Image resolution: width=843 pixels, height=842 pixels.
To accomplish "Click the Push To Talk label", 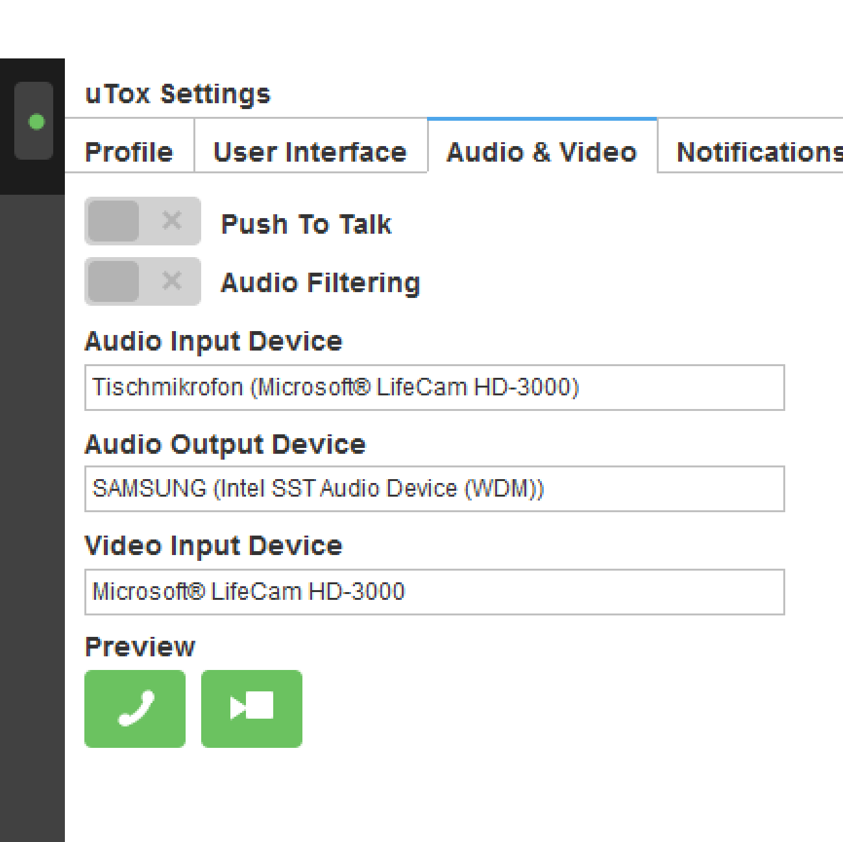I will pos(306,225).
